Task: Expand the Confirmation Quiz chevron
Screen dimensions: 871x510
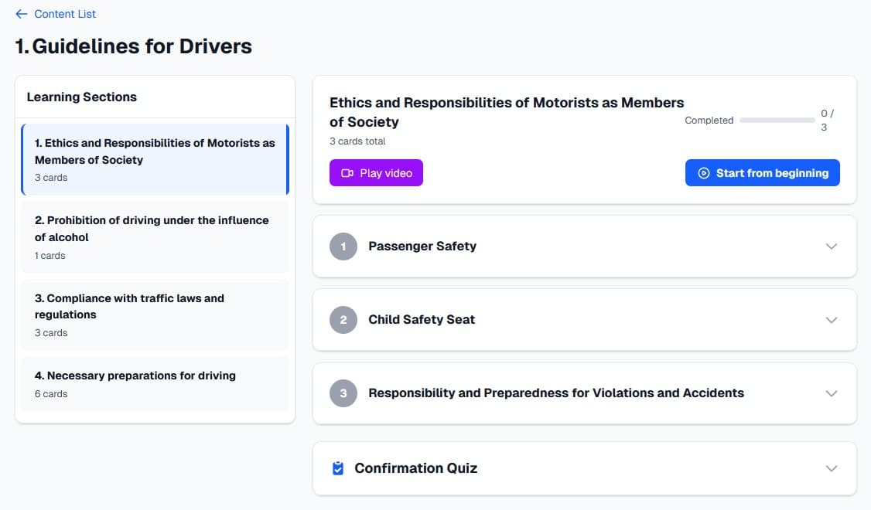Action: 832,468
